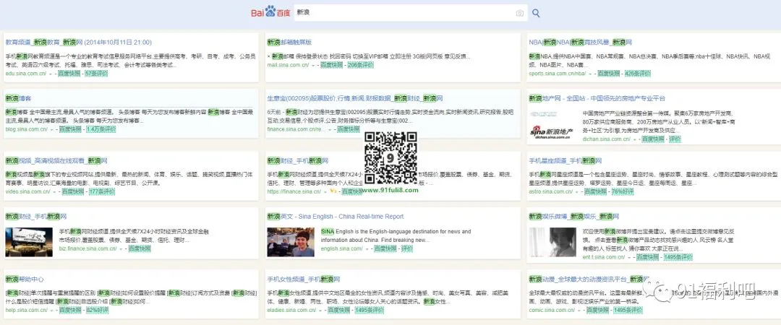781x325 pixels.
Task: Open 百度快照 for eladies.sina.com.cn result
Action: click(338, 310)
